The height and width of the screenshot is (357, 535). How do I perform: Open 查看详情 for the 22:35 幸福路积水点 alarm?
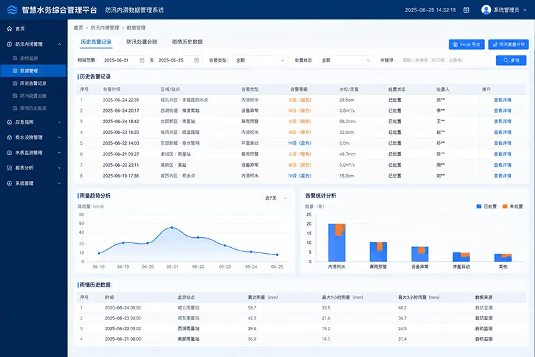[x=502, y=100]
